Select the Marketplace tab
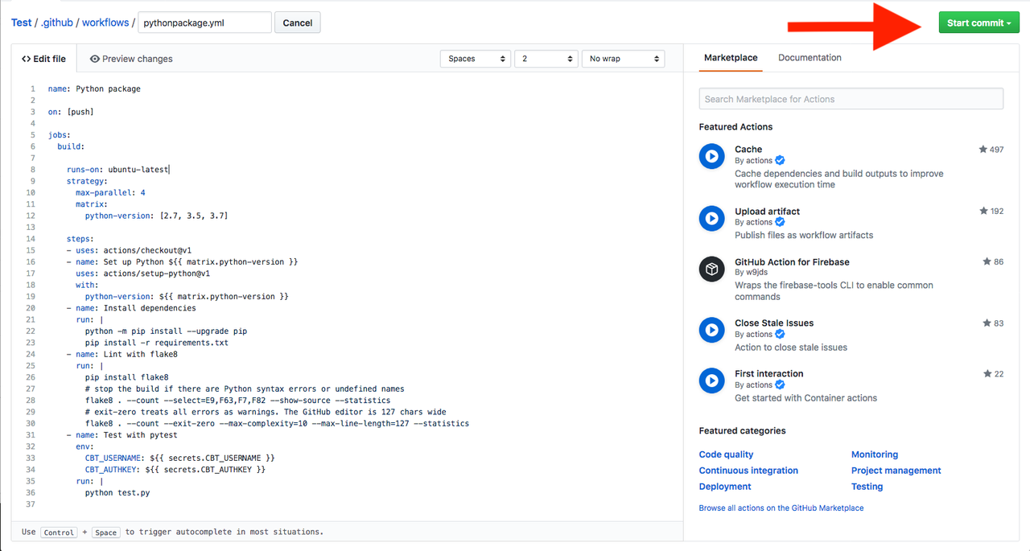This screenshot has width=1030, height=551. click(731, 58)
